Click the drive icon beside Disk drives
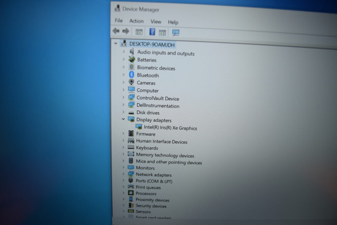Image resolution: width=337 pixels, height=225 pixels. 131,113
